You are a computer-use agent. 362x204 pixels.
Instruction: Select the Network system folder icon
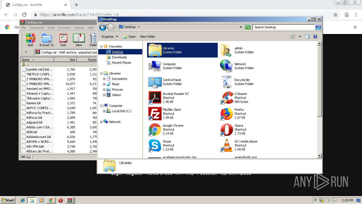click(x=227, y=66)
